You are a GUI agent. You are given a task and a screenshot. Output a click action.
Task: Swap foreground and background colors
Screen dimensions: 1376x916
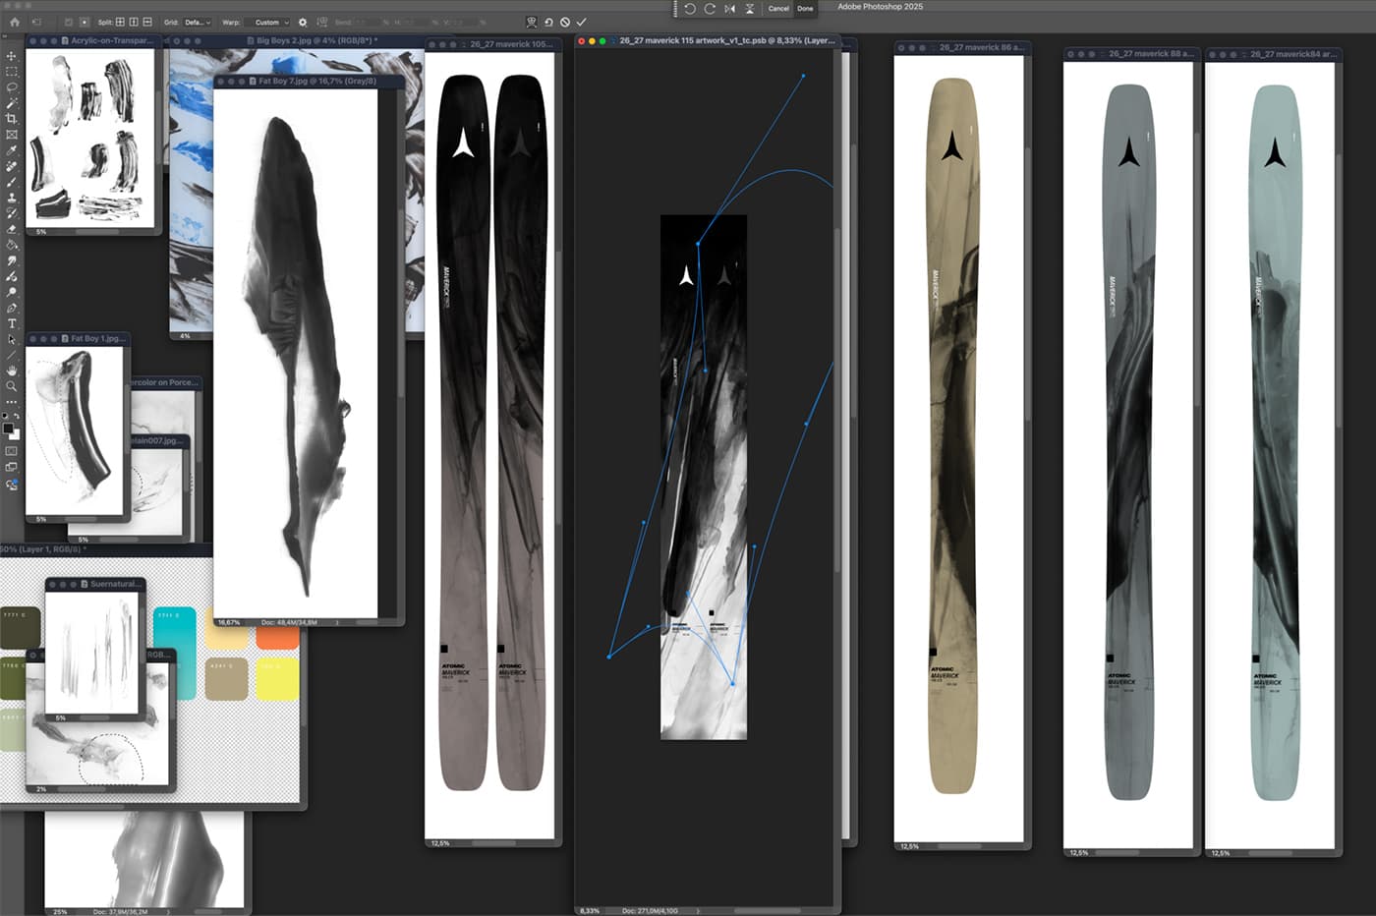point(17,417)
